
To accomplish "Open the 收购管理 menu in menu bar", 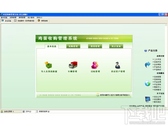I will pyautogui.click(x=13, y=17).
